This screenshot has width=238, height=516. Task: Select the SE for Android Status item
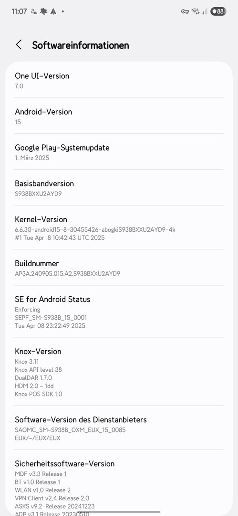[119, 312]
